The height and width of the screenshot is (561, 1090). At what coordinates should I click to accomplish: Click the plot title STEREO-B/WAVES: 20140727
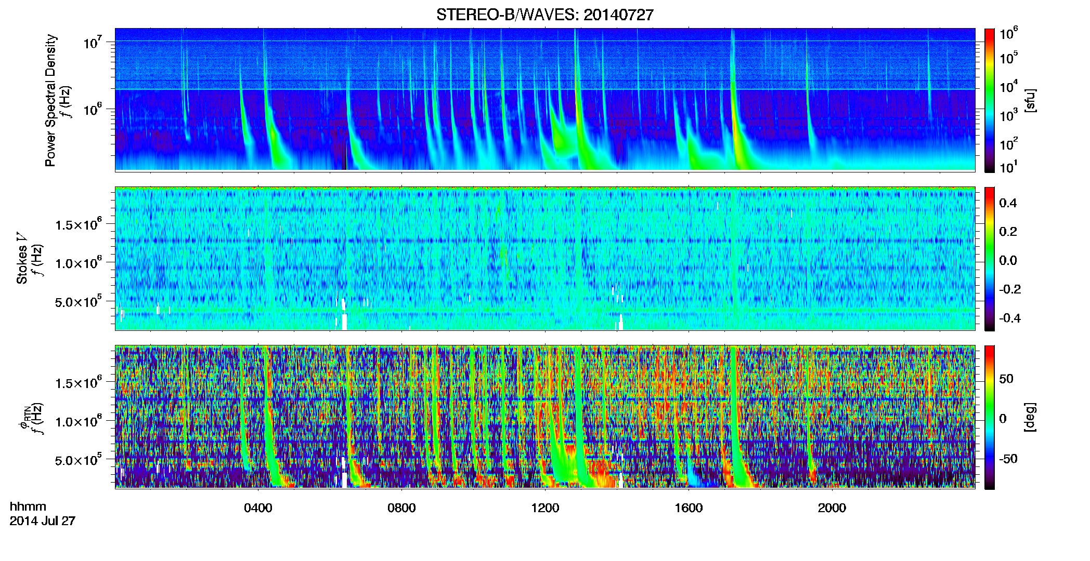[544, 15]
